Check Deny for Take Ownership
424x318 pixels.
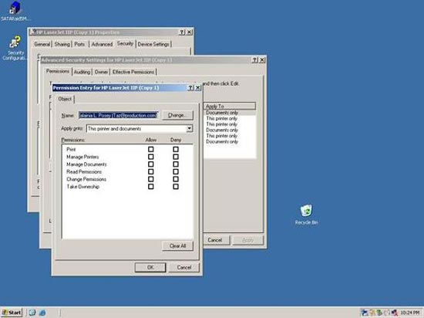176,187
